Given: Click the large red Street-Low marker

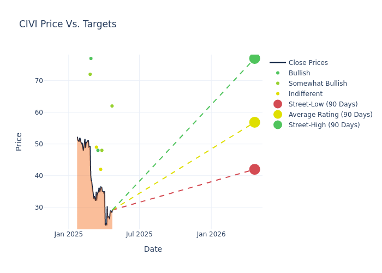Looking at the screenshot, I should (254, 169).
